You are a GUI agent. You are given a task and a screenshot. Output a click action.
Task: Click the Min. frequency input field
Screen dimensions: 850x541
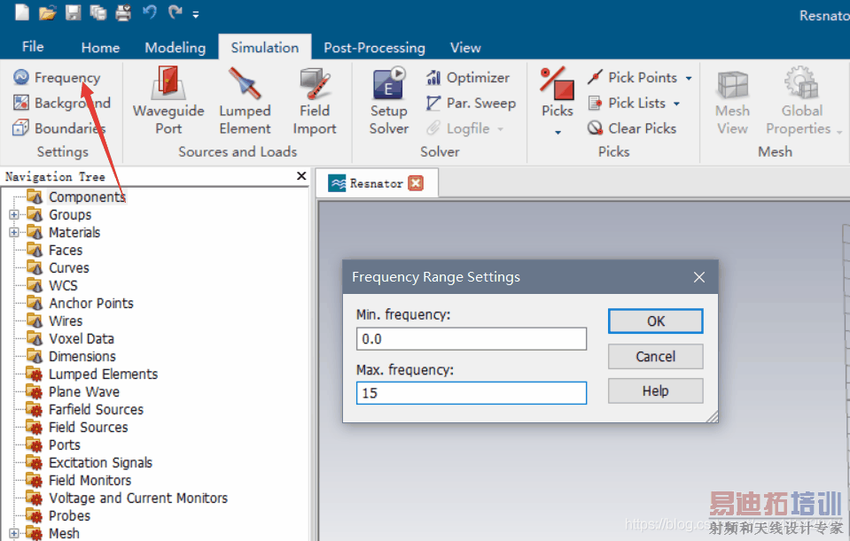coord(471,339)
